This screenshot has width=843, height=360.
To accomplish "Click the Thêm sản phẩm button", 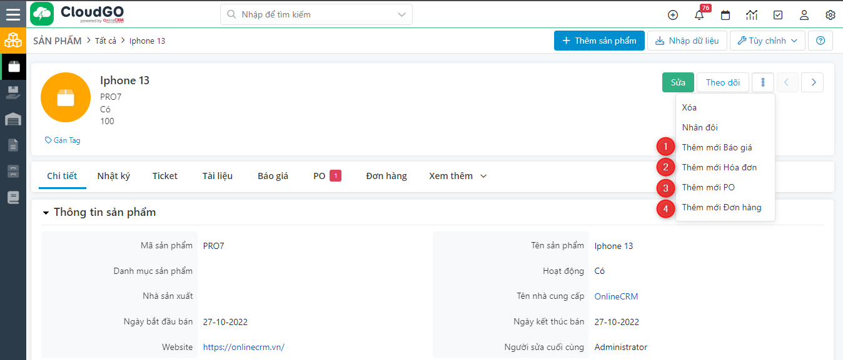I will tap(598, 40).
